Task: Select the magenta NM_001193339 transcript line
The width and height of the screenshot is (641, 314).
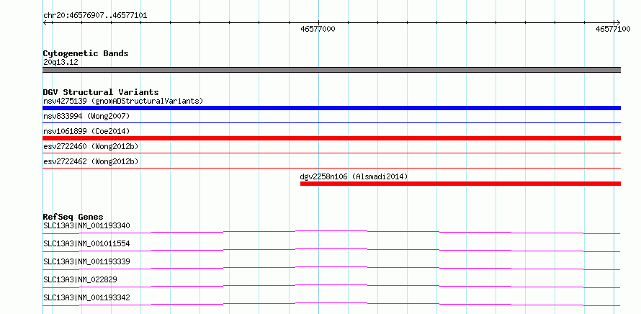Action: [331, 268]
